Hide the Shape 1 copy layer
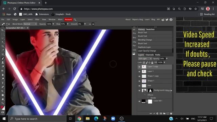Image resolution: width=217 pixels, height=122 pixels. (x=139, y=76)
